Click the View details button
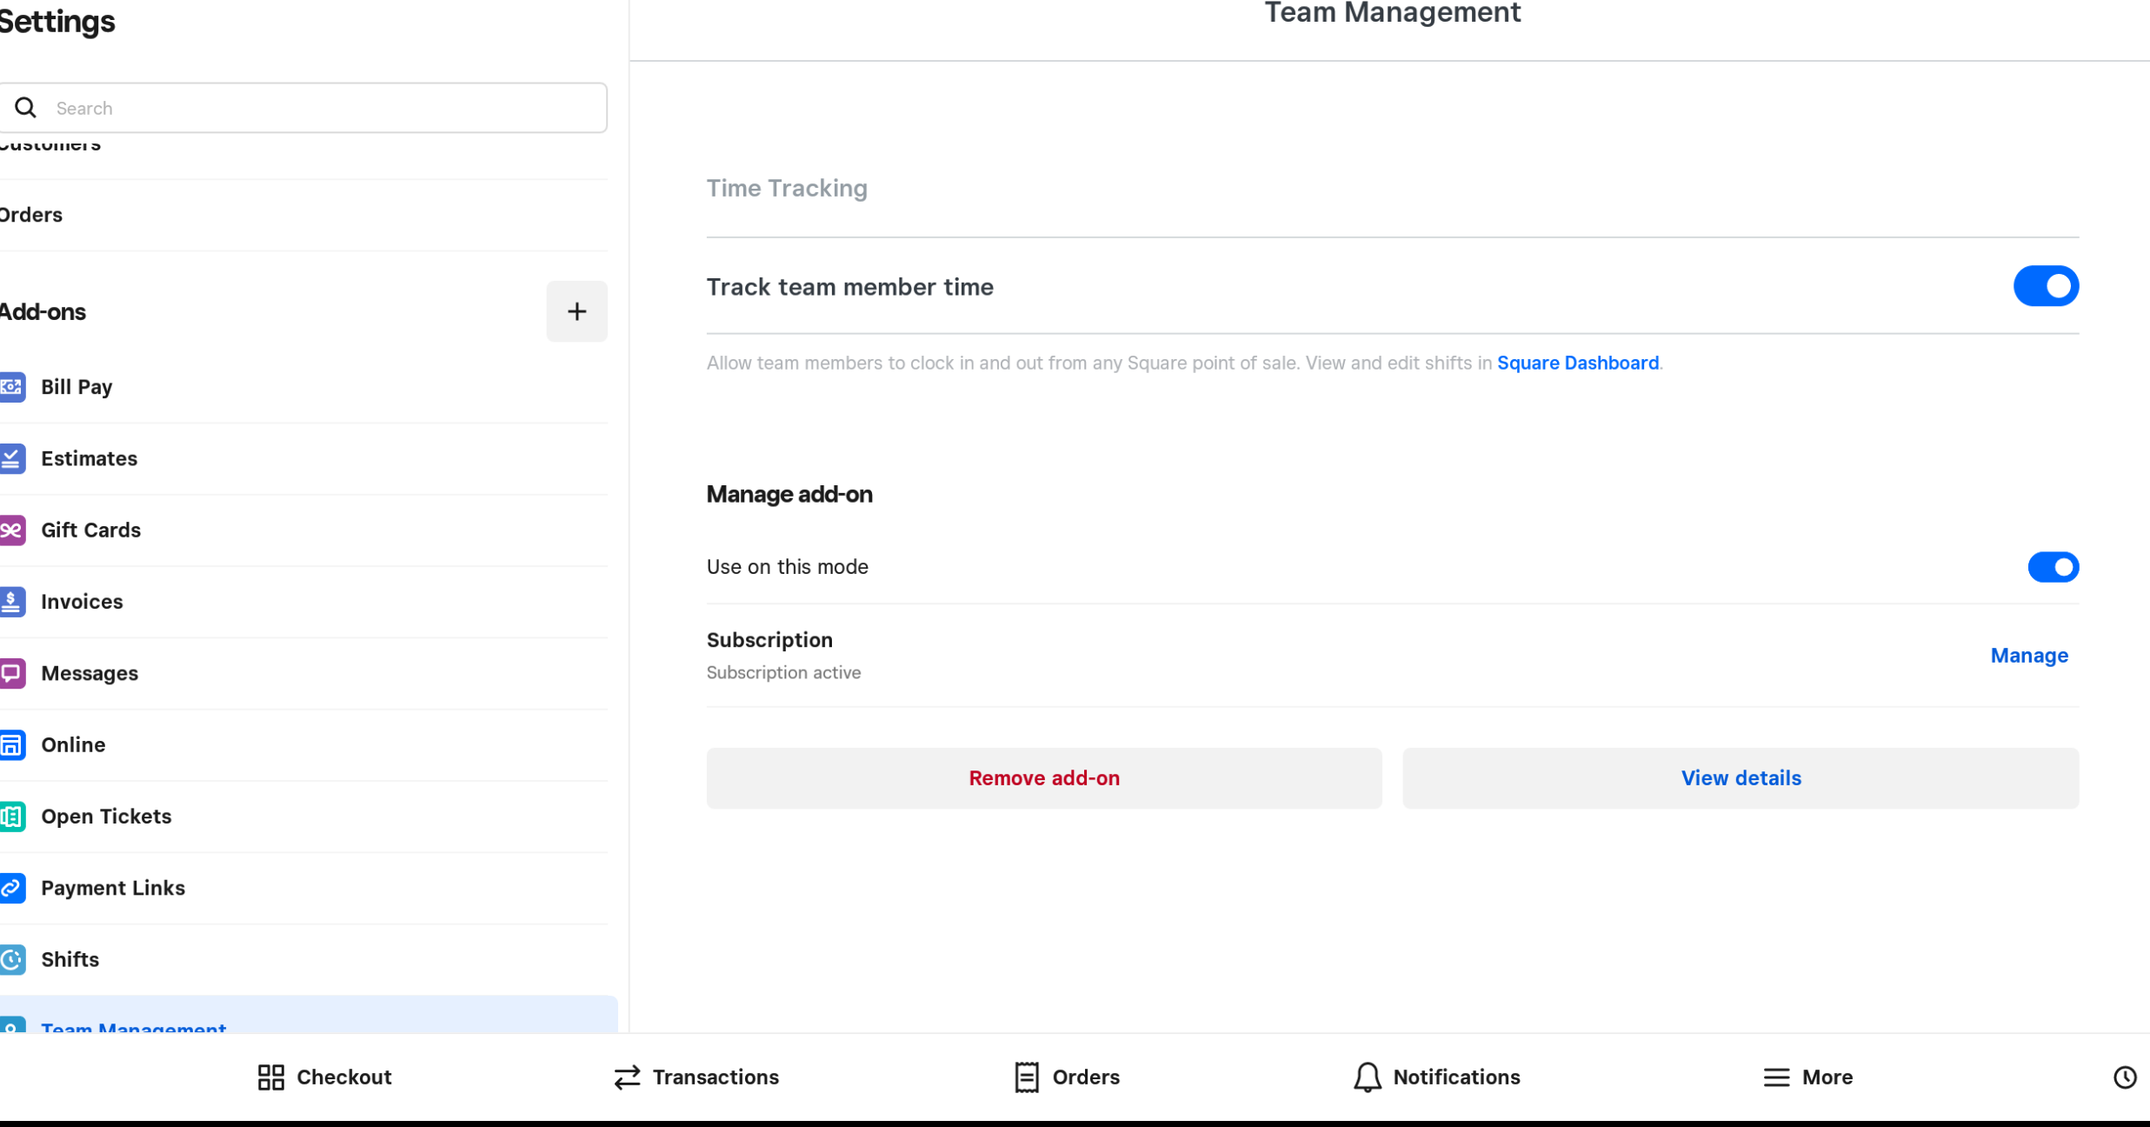2150x1127 pixels. pyautogui.click(x=1741, y=778)
